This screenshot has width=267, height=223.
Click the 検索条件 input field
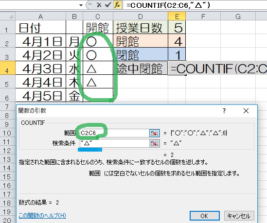[x=114, y=143]
